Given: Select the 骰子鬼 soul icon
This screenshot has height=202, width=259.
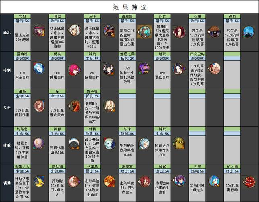Looking at the screenshot, I should coord(109,105).
